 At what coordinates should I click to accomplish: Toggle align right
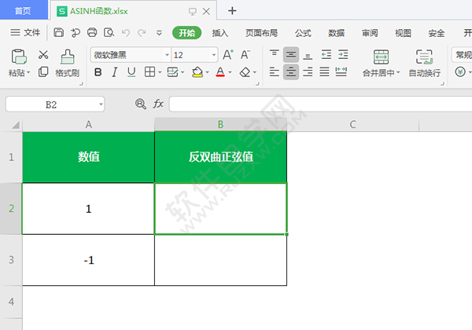(x=308, y=71)
